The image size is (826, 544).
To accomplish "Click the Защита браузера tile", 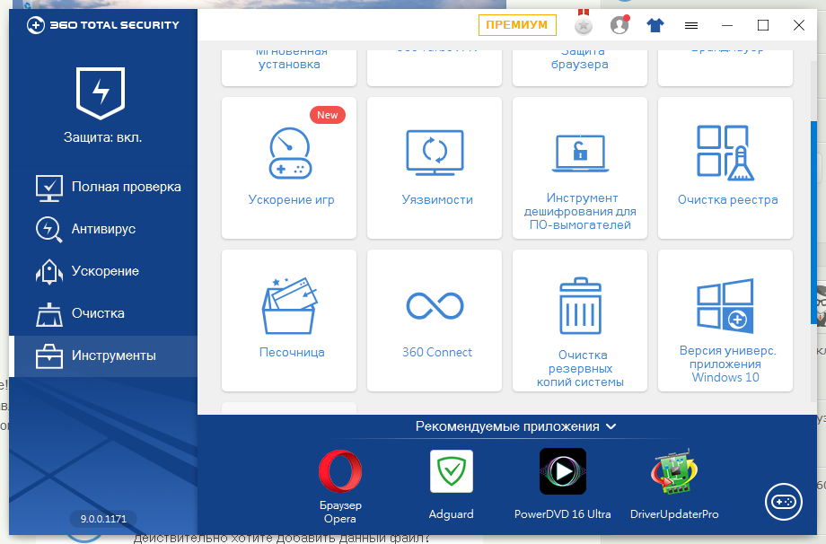I will pos(579,67).
